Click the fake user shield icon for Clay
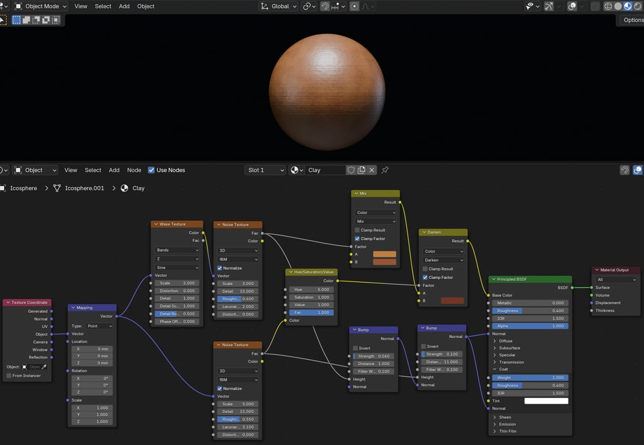Viewport: 644px width, 445px height. point(351,170)
